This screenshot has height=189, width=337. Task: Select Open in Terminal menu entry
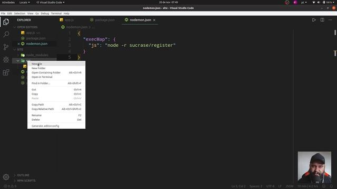pos(56,77)
